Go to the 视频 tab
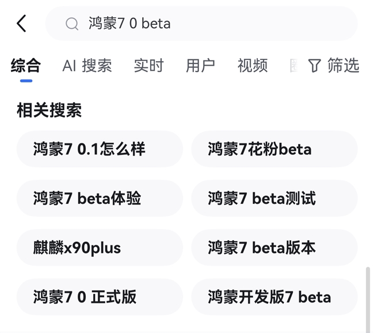This screenshot has width=374, height=333. (253, 66)
